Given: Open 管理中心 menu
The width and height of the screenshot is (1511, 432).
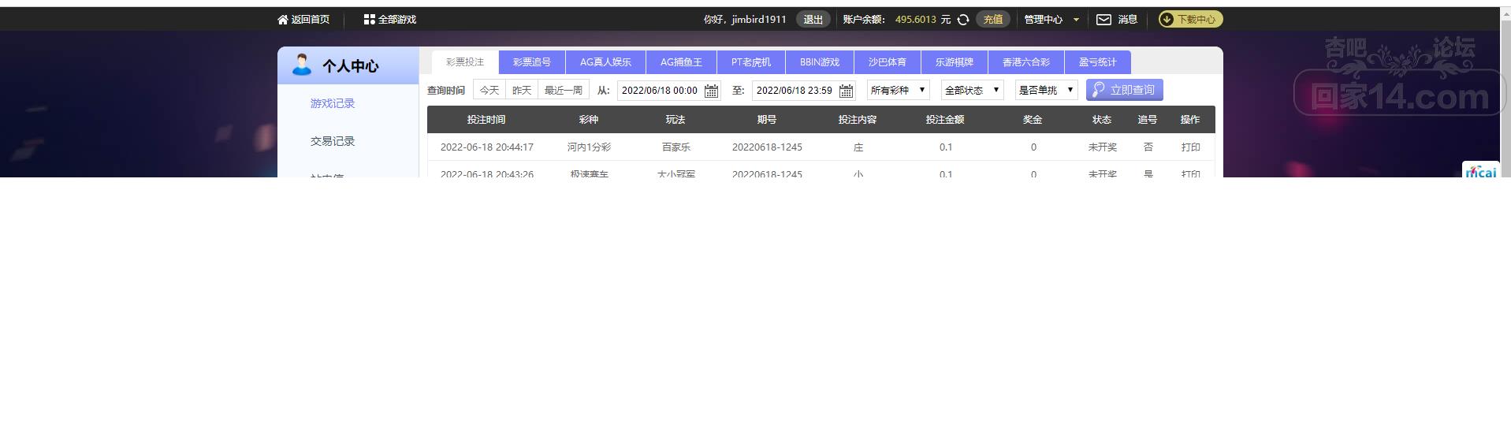Looking at the screenshot, I should coord(1044,20).
